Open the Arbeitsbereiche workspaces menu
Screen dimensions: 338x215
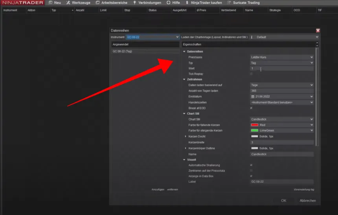111,3
